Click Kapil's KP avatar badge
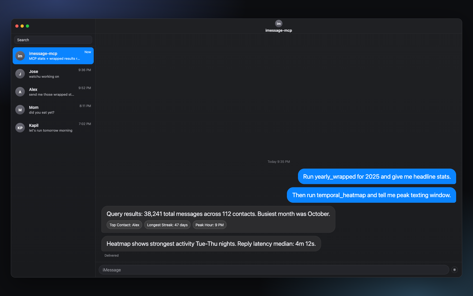The width and height of the screenshot is (473, 296). (x=20, y=128)
